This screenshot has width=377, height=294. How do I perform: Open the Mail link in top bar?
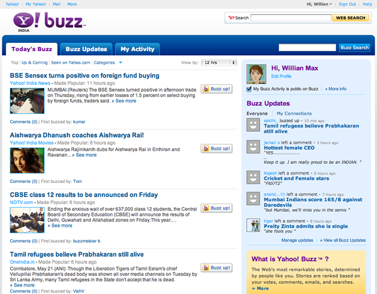click(x=57, y=4)
